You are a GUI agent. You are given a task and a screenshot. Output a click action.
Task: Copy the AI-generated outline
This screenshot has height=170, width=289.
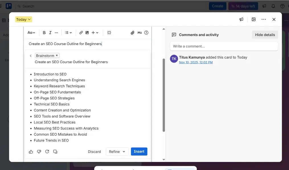click(55, 151)
